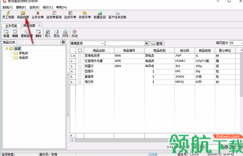
Task: Check the 海尔 row 6 checkbox
Action: coord(80,83)
